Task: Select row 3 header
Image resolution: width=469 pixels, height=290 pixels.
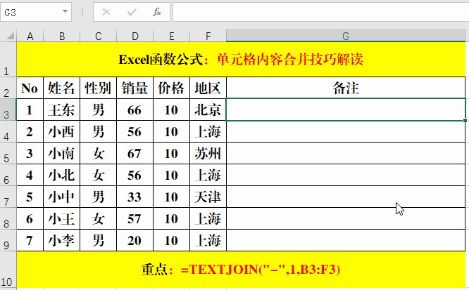Action: pyautogui.click(x=8, y=110)
